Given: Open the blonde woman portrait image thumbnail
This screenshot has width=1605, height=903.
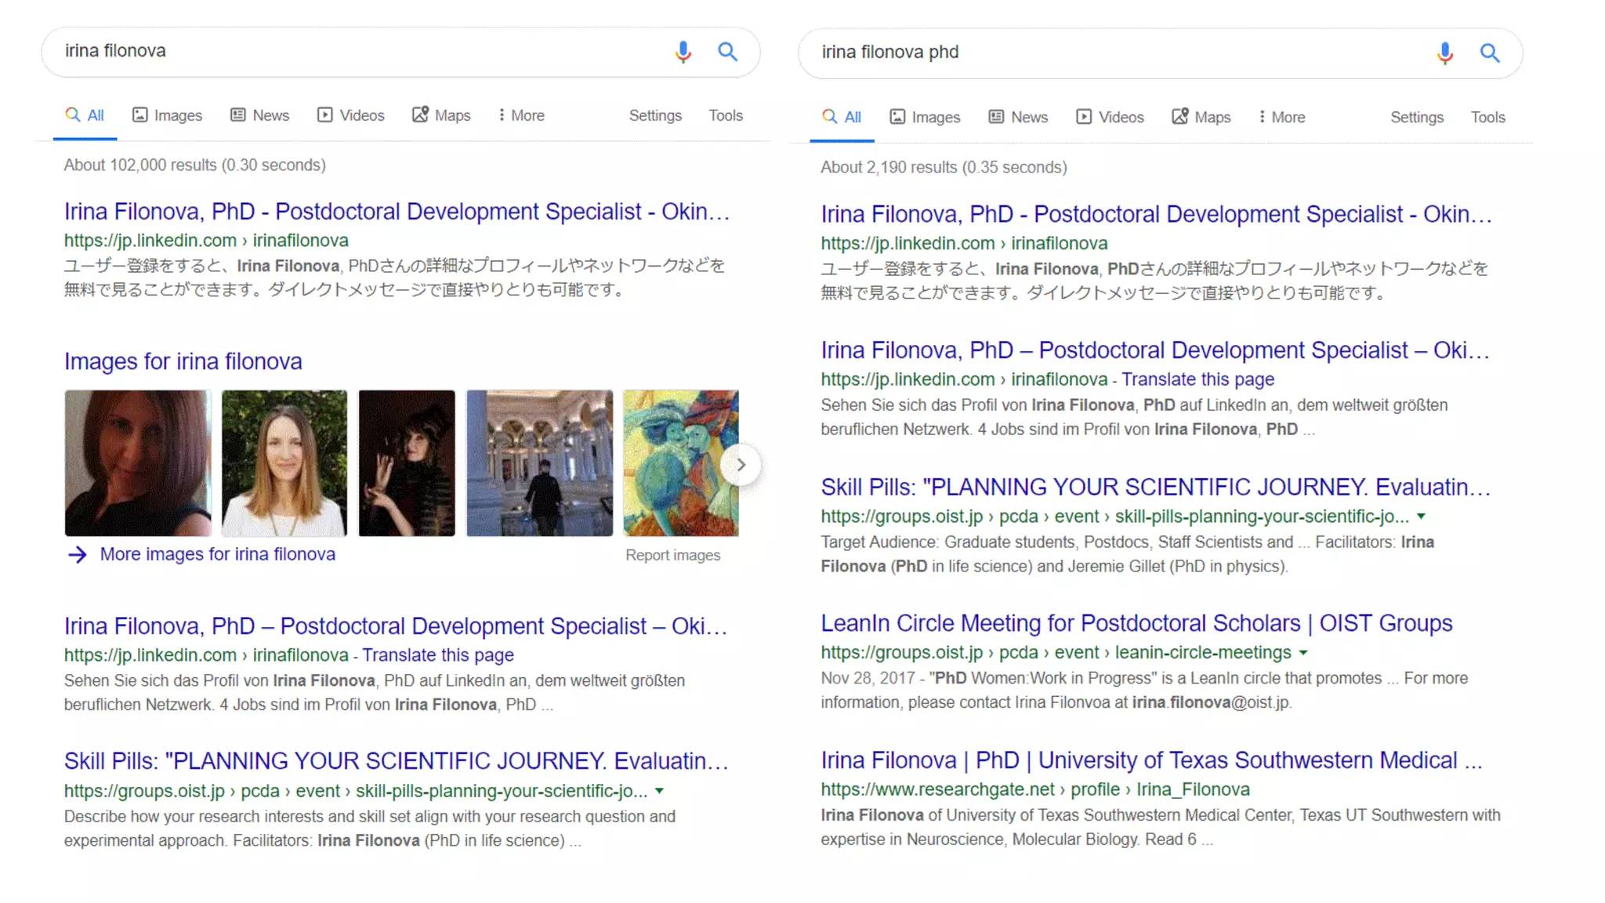Looking at the screenshot, I should (x=284, y=463).
